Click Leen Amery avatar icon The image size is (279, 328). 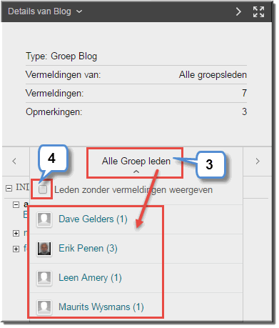pyautogui.click(x=44, y=278)
